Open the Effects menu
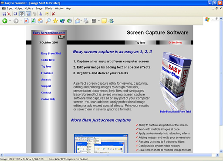The height and width of the screenshot is (161, 223). pyautogui.click(x=48, y=8)
